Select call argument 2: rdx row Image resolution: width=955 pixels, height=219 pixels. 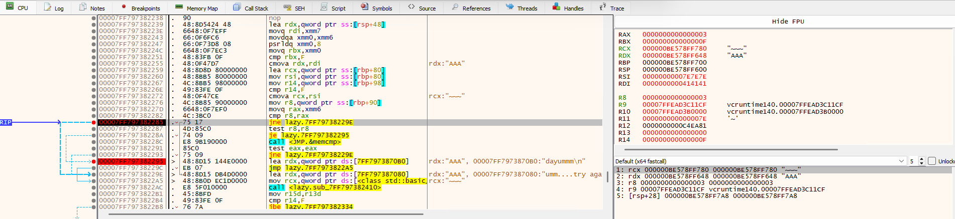(783, 176)
